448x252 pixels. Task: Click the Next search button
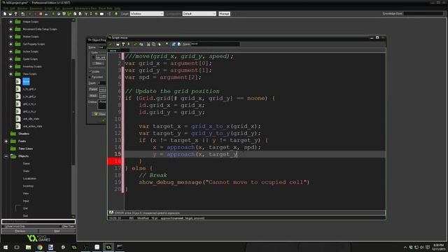coord(57,231)
